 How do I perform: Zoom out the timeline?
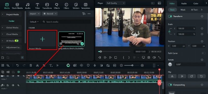[121, 66]
